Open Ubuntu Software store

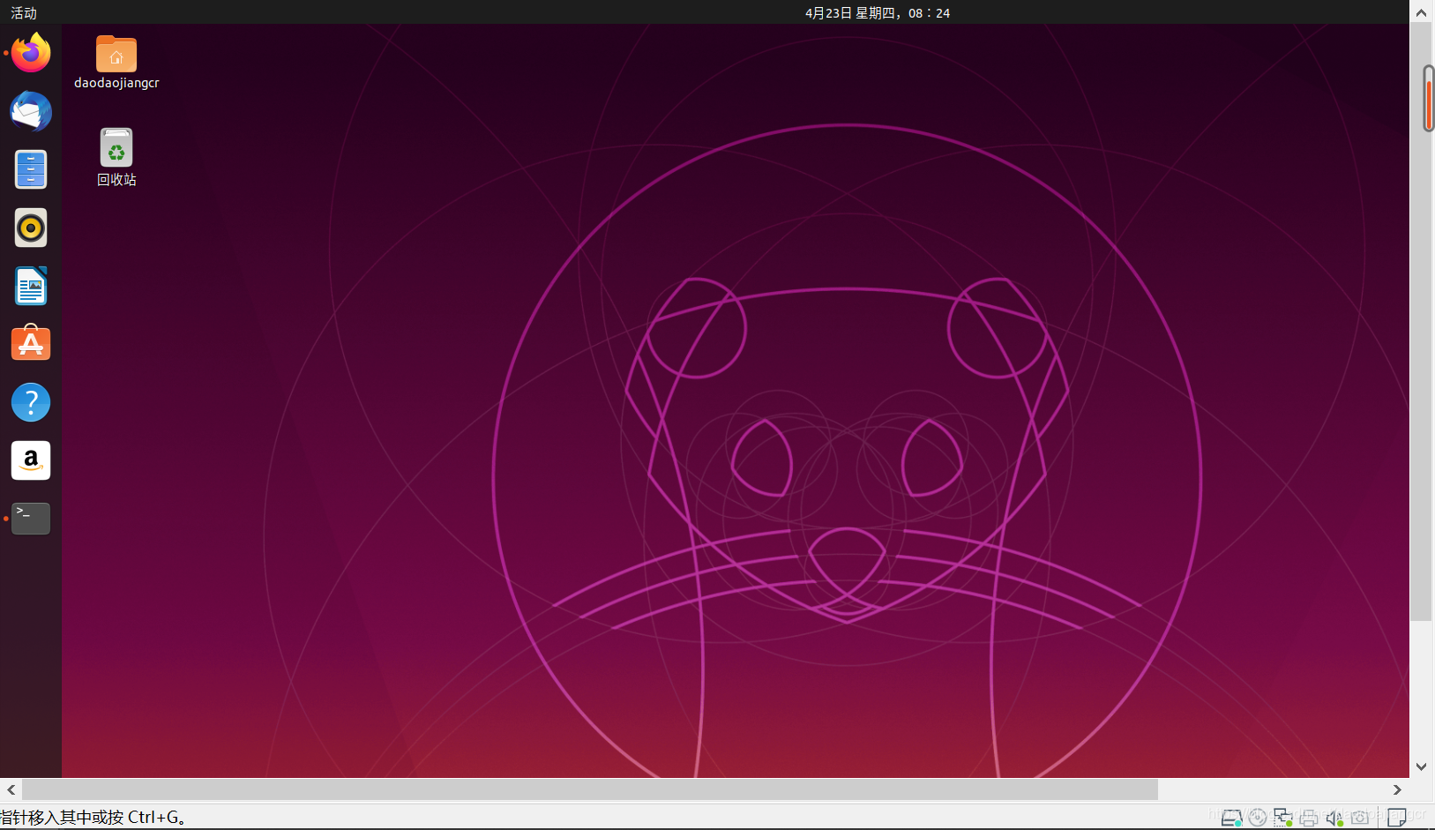coord(31,343)
